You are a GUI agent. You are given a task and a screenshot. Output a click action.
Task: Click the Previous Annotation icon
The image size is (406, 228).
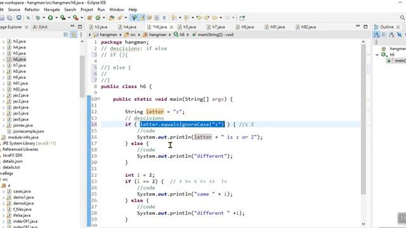click(186, 18)
